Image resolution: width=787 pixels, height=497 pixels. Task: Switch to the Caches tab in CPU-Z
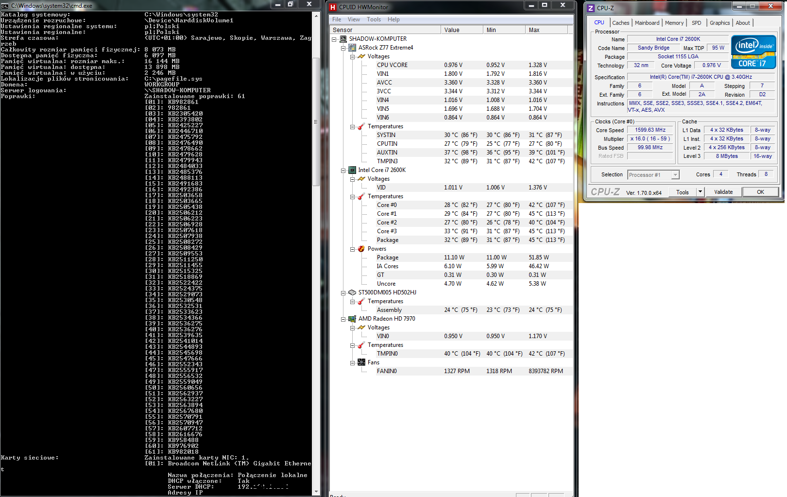[x=620, y=23]
